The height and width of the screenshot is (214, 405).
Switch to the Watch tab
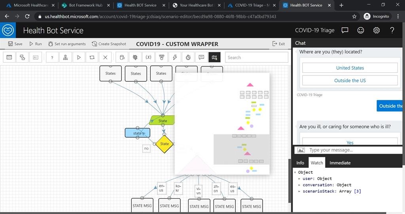317,163
